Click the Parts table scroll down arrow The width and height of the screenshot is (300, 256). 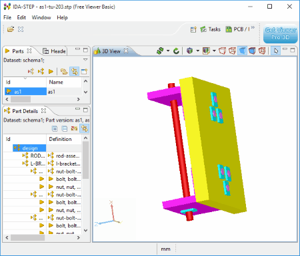(x=85, y=92)
